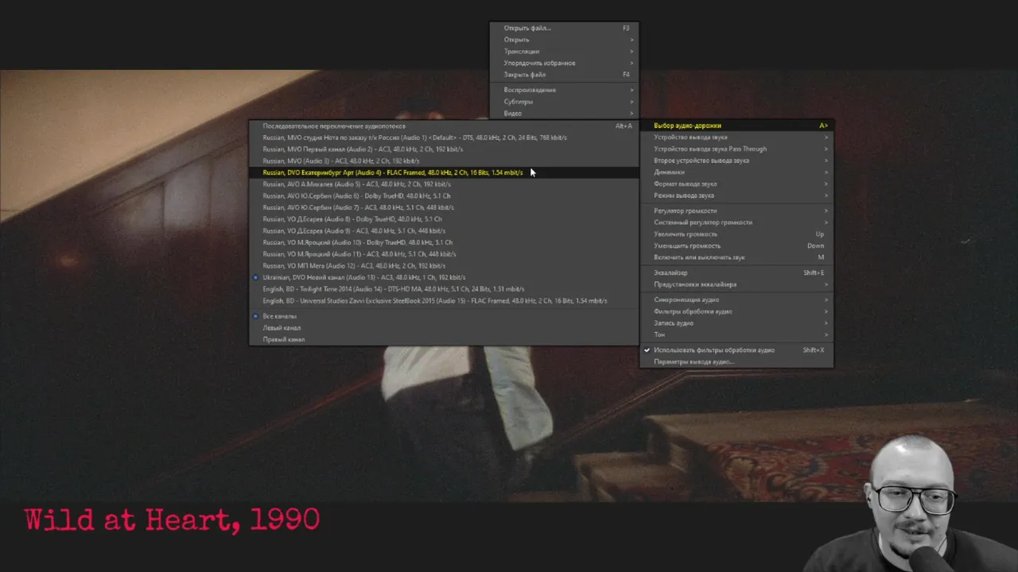Select English Universal Studios Zavvi FLAC track
The image size is (1018, 572).
[x=444, y=301]
